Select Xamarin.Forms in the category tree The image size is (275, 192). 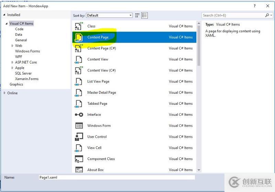coord(27,79)
